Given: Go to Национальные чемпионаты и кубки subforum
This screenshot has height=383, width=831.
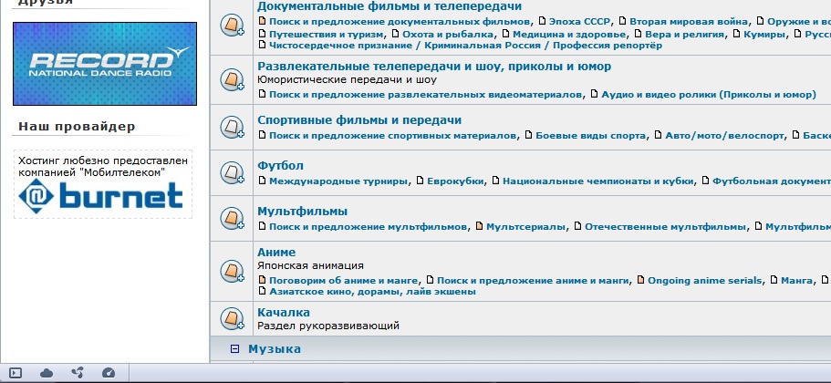Looking at the screenshot, I should click(x=597, y=181).
